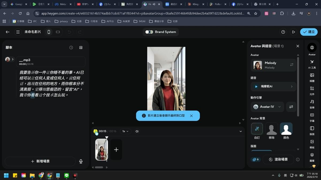Click the 渲染場景 render scene button
Image resolution: width=321 pixels, height=180 pixels.
278,159
